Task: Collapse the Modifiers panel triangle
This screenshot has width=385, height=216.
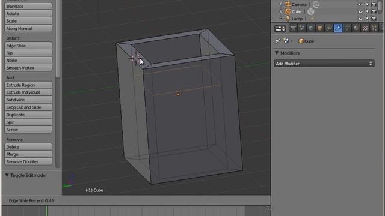Action: click(277, 53)
